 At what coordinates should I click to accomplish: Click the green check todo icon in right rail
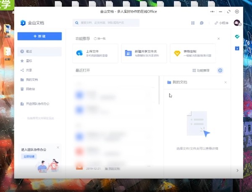(237, 37)
